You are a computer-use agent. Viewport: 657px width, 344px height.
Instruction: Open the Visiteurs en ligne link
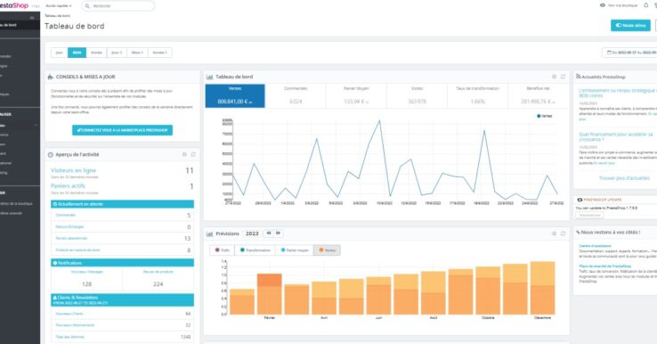pos(73,170)
